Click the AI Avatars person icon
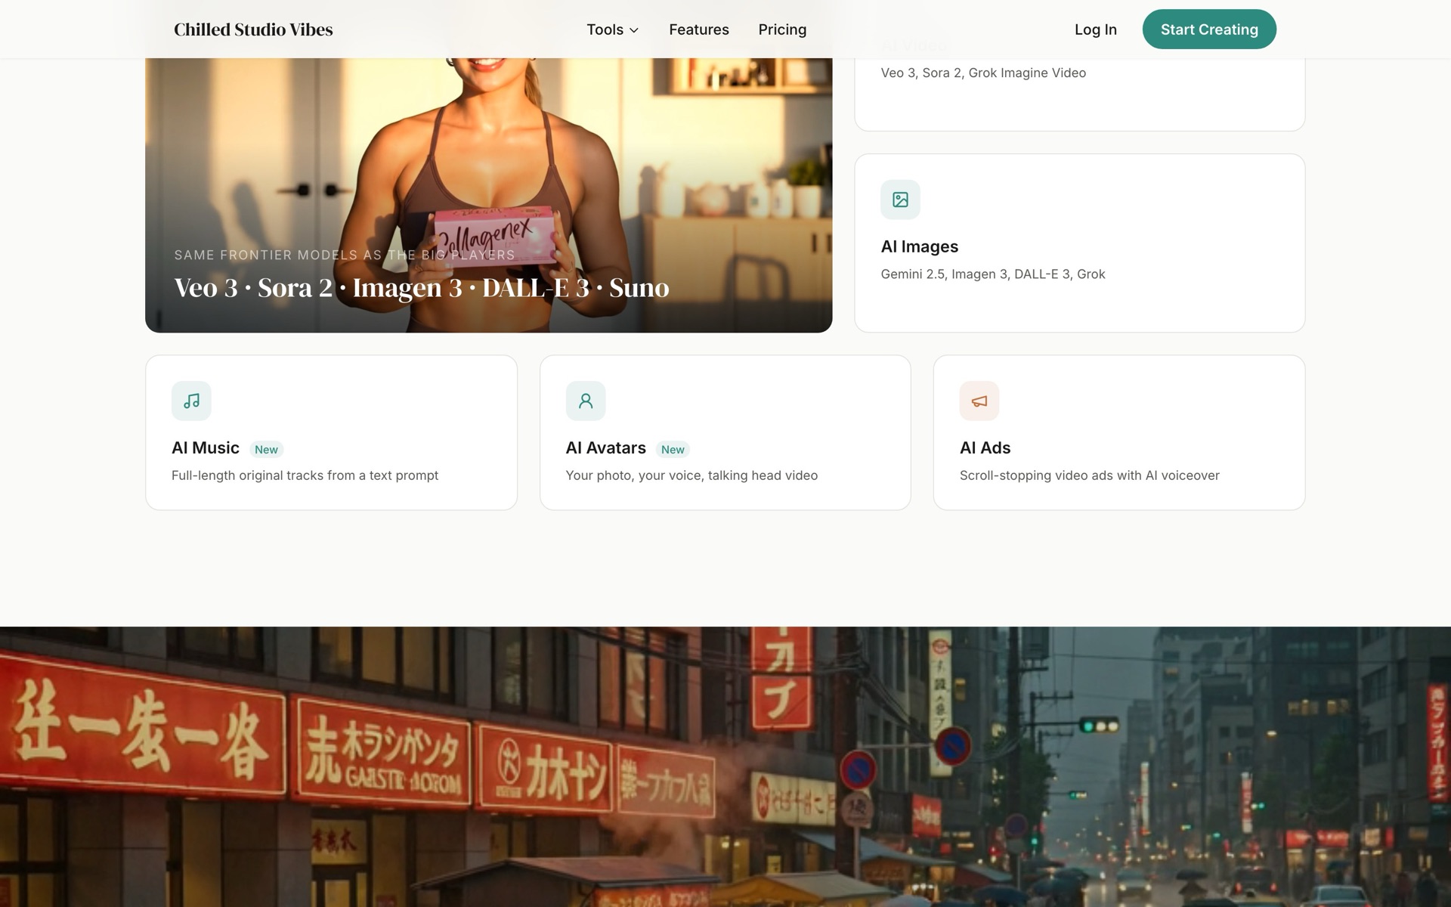Image resolution: width=1451 pixels, height=907 pixels. click(x=586, y=401)
